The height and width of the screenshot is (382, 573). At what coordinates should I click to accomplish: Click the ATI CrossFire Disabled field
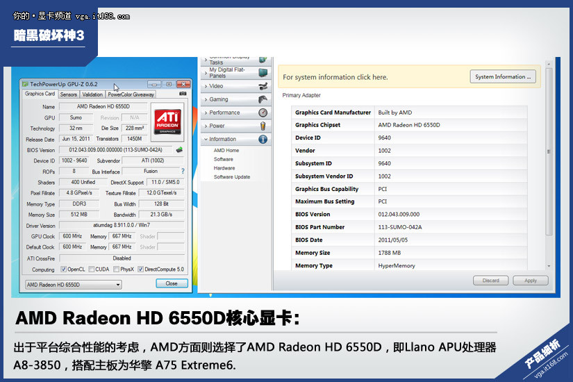coord(122,258)
